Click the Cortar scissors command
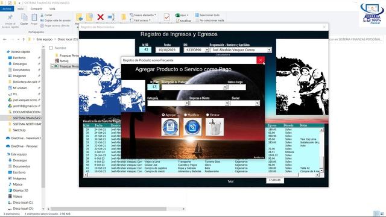This screenshot has height=217, width=386. (46, 15)
